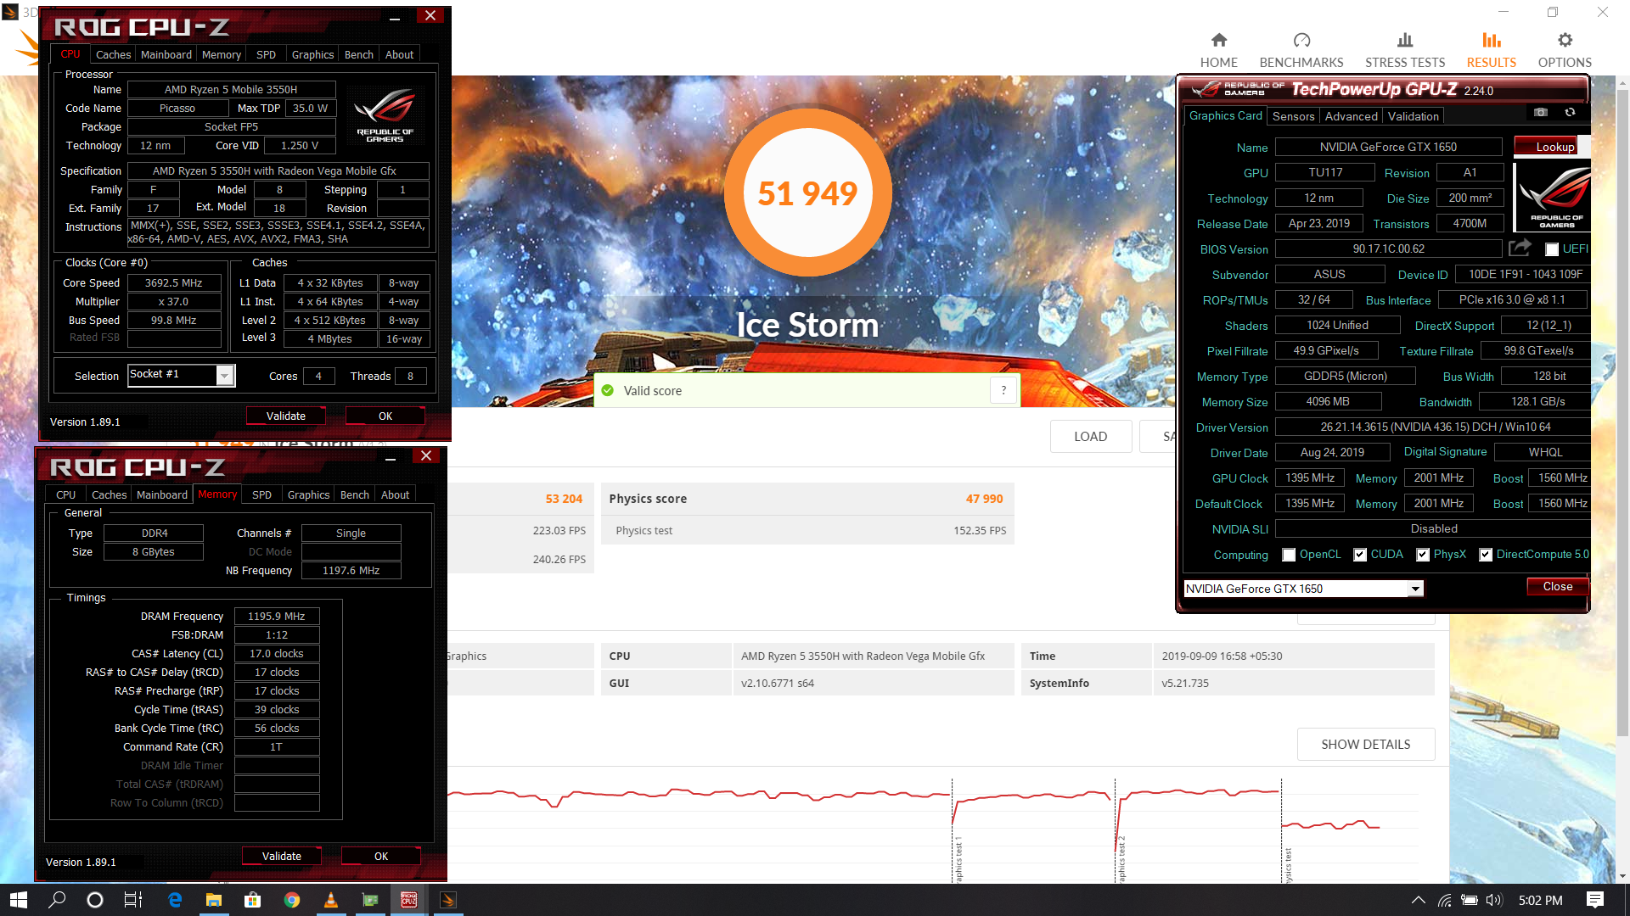Open the Benchmarks gauge icon
The width and height of the screenshot is (1630, 916).
(x=1301, y=40)
